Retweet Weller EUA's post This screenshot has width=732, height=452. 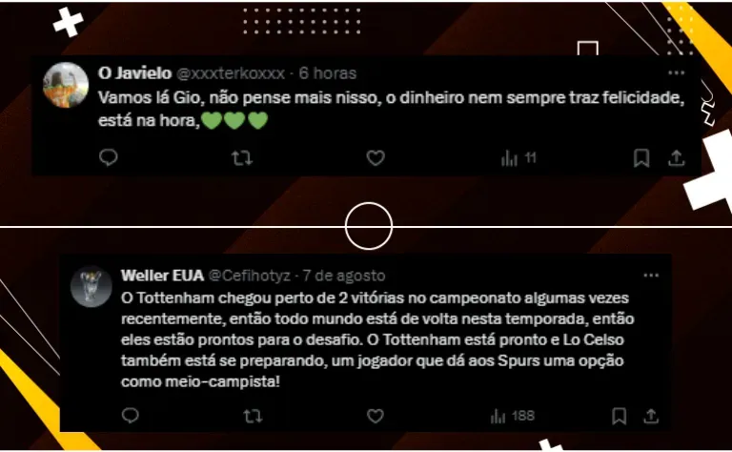253,416
